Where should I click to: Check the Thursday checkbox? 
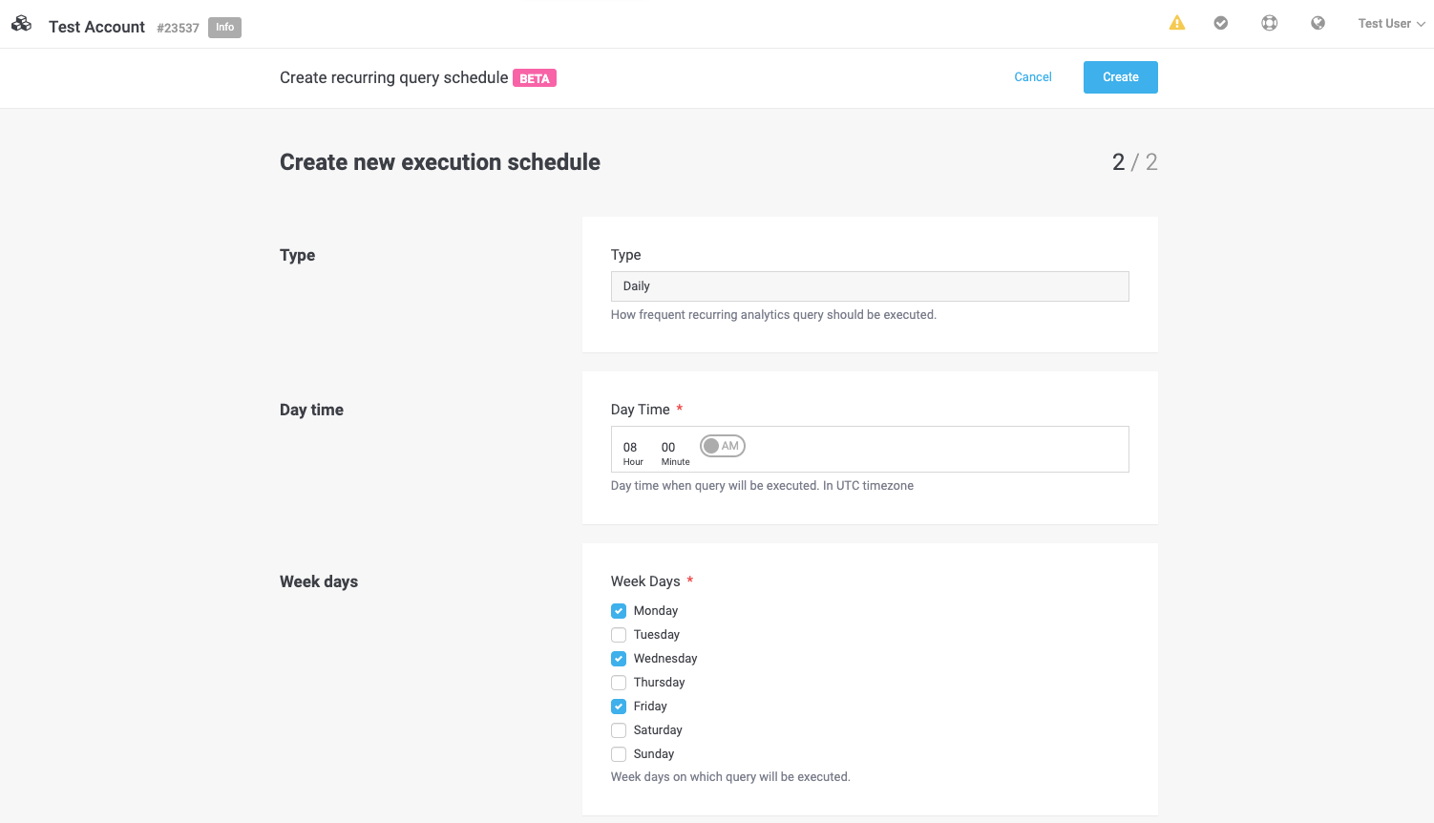coord(618,682)
